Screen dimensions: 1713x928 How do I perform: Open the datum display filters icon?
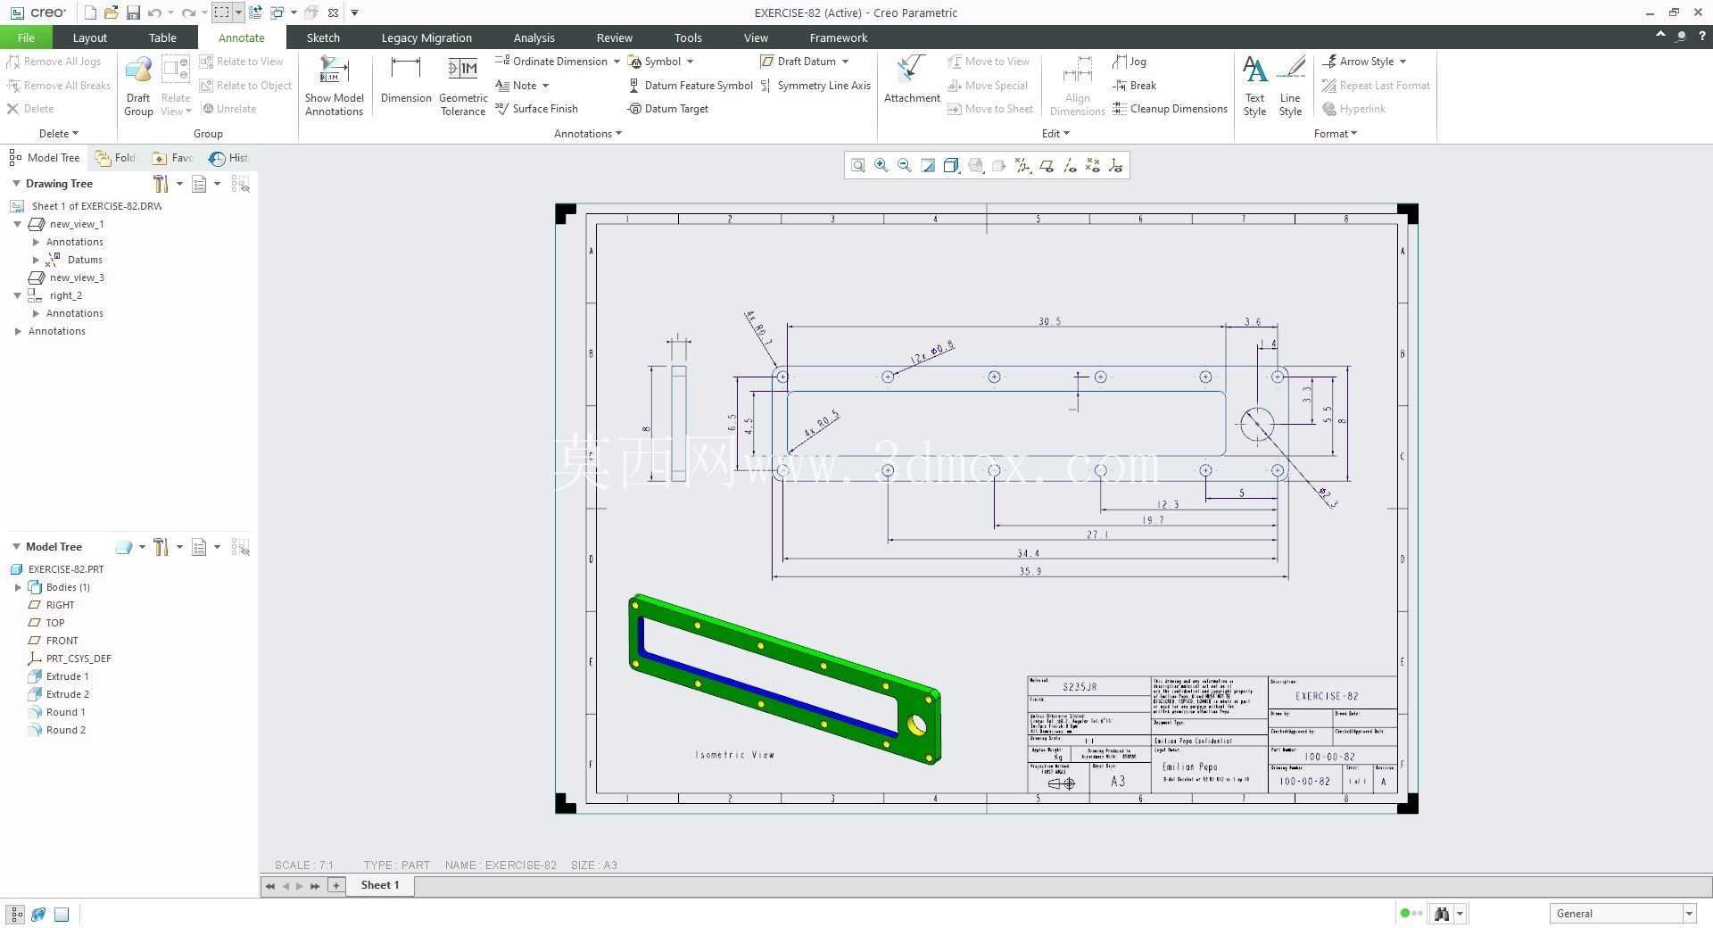click(1022, 165)
